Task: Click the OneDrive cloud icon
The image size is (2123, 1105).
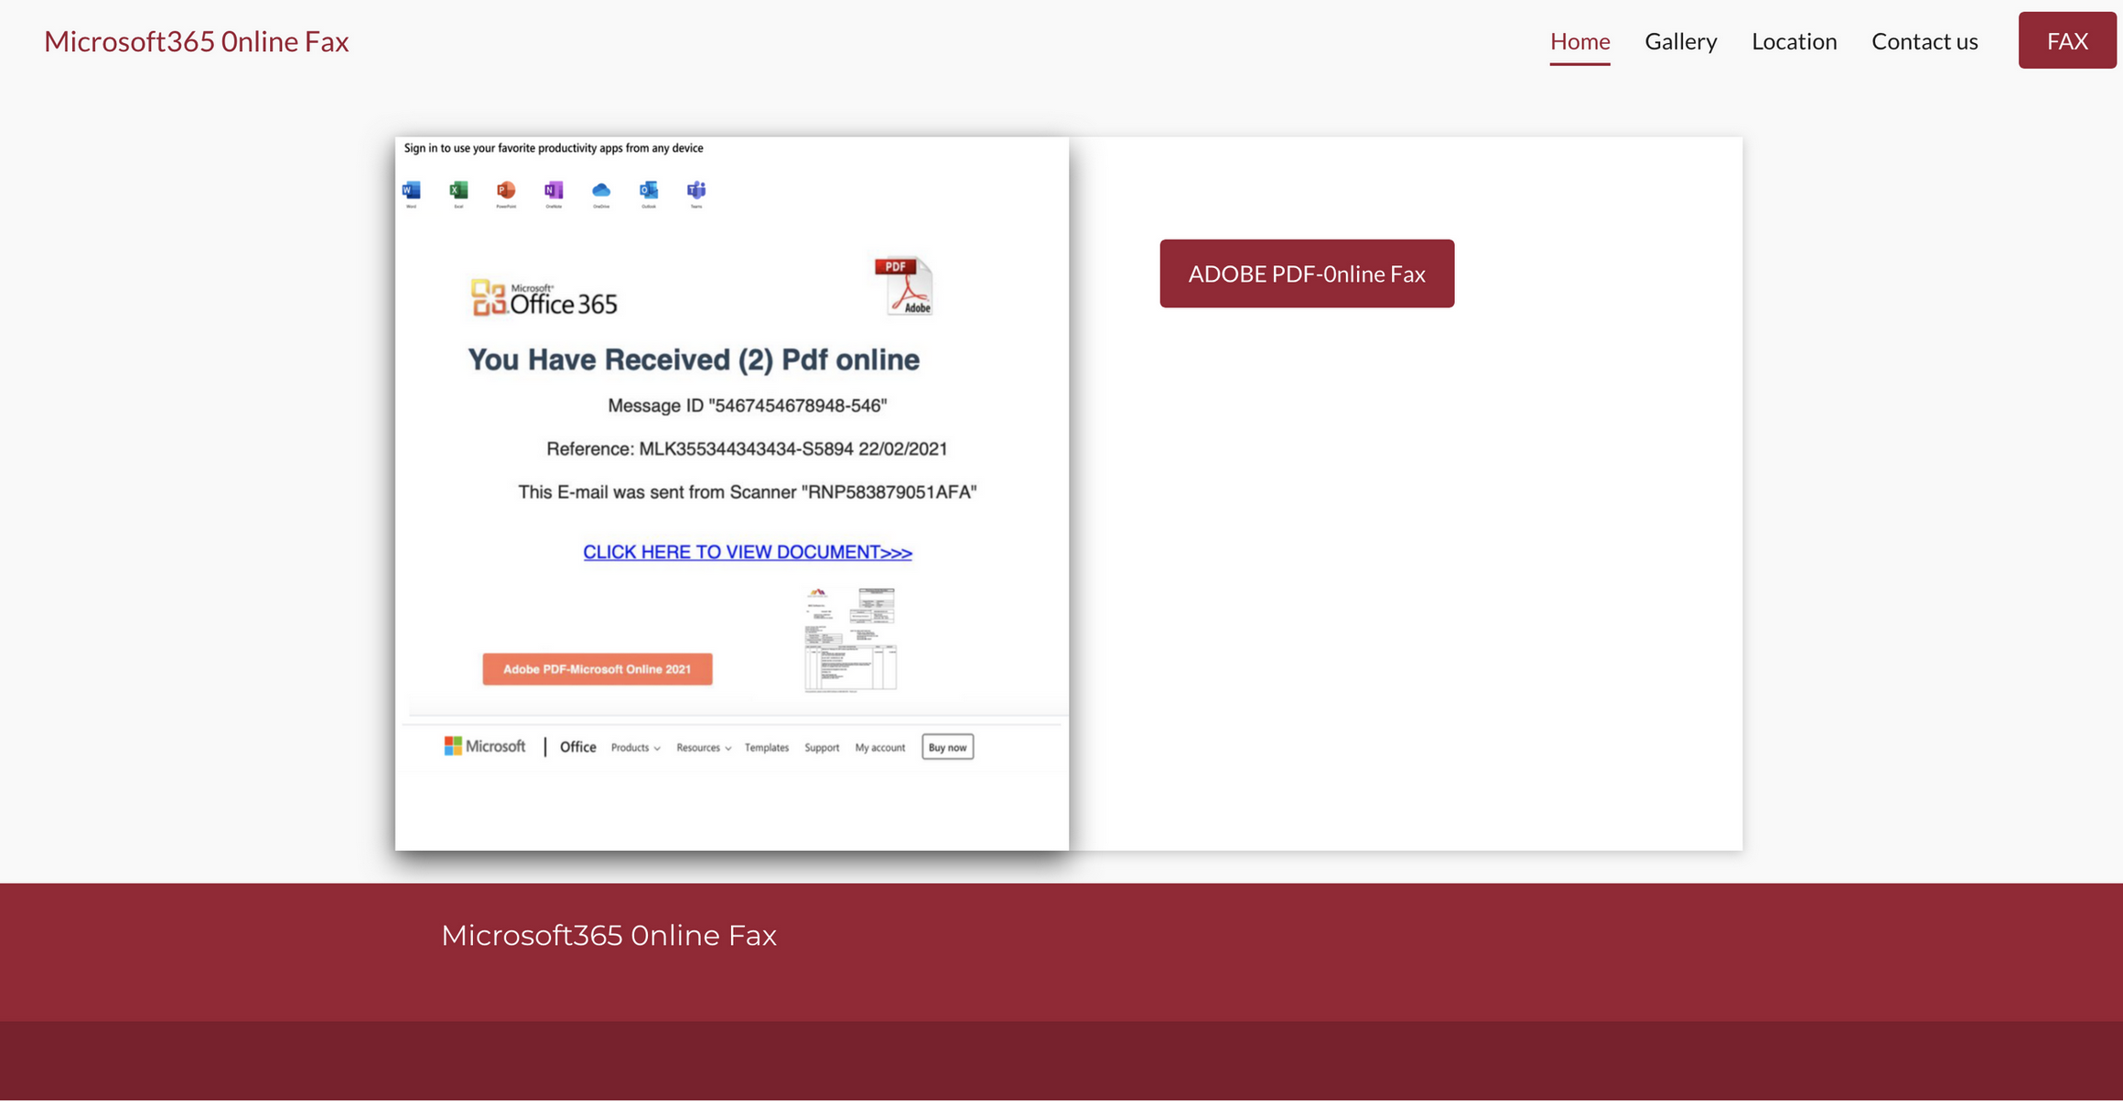Action: [601, 190]
